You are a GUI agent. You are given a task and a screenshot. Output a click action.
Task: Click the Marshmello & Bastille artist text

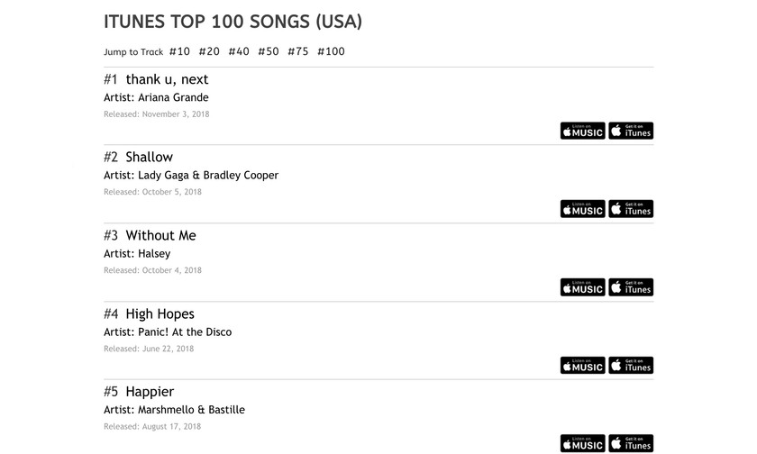(191, 410)
